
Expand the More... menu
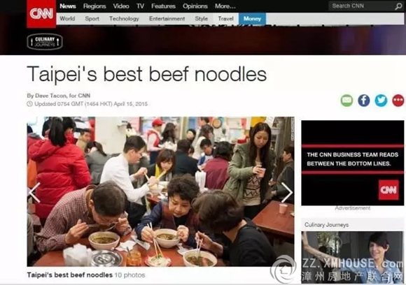click(x=225, y=6)
